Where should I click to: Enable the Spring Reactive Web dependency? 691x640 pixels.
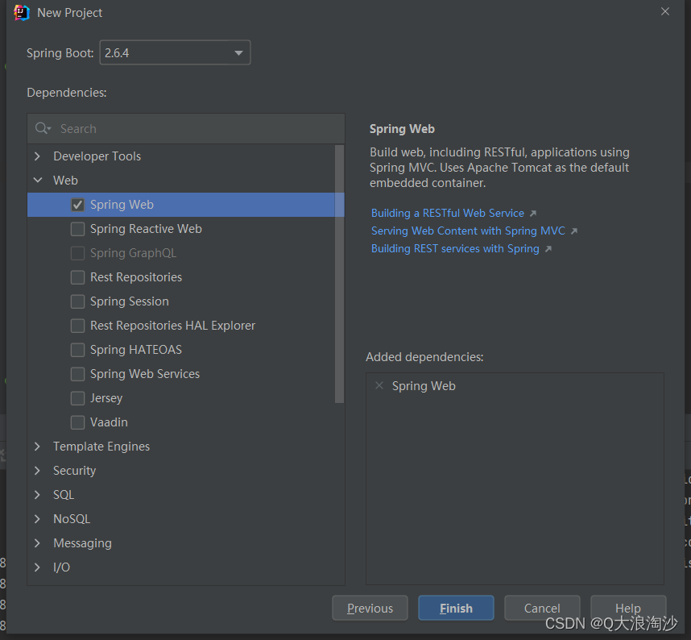[77, 229]
